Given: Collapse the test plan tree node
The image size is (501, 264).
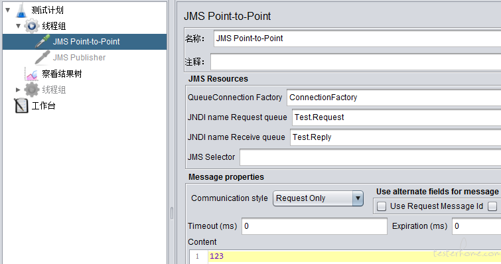Looking at the screenshot, I should [8, 10].
